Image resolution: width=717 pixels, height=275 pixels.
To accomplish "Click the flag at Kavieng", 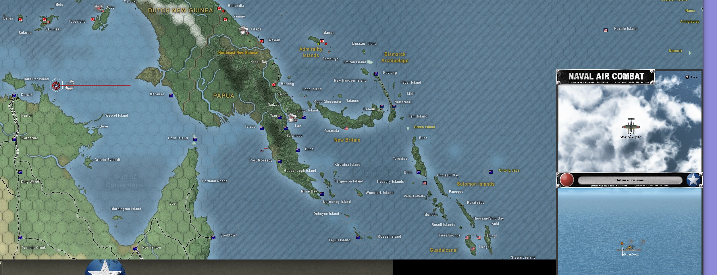I will [376, 74].
